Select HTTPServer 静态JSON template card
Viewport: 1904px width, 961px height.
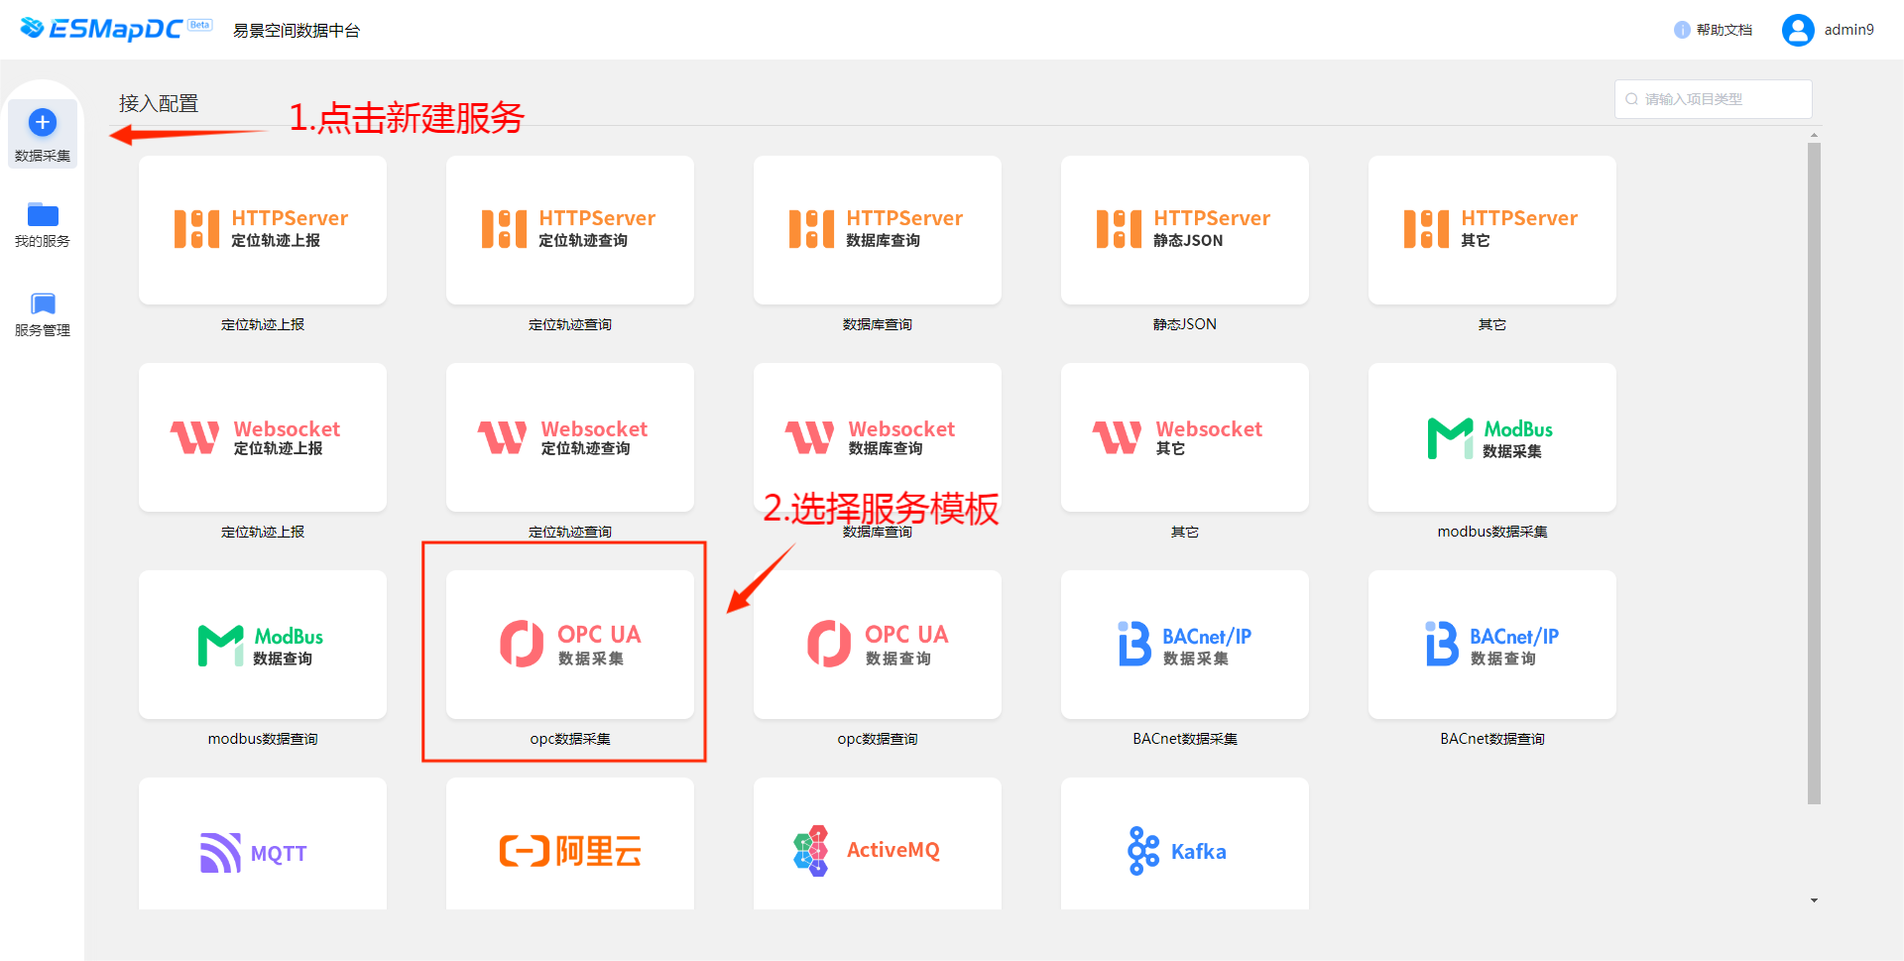[x=1185, y=230]
